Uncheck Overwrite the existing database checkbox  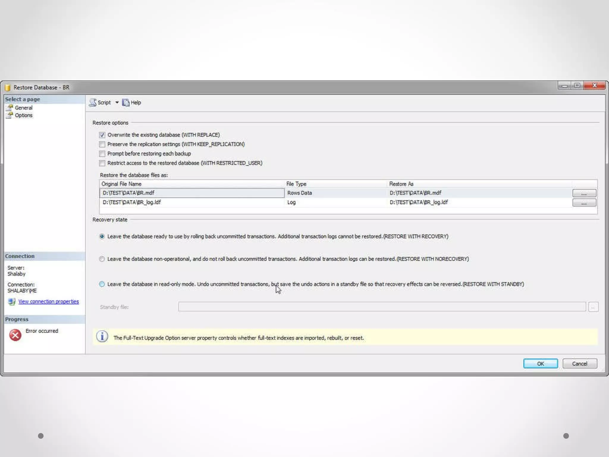pos(102,135)
